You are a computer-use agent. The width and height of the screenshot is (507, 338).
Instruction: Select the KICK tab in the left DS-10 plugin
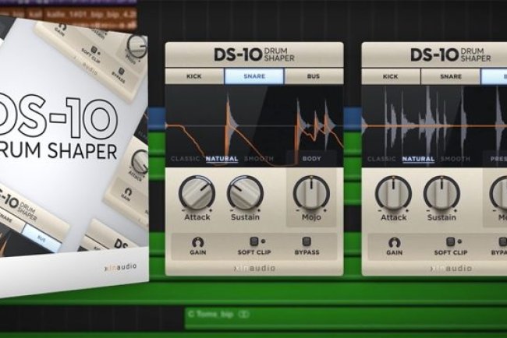click(194, 76)
